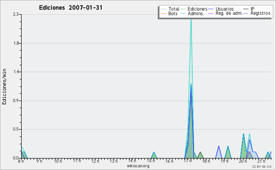This screenshot has width=276, height=170.
Task: Click the 'Registros' legend label
Action: coord(260,13)
